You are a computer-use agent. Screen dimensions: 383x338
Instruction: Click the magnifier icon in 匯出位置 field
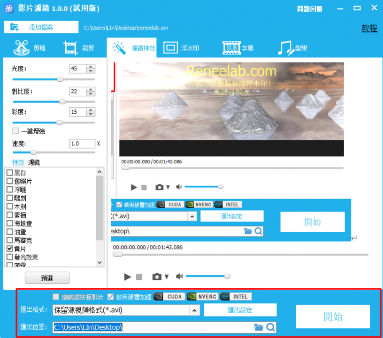271,327
